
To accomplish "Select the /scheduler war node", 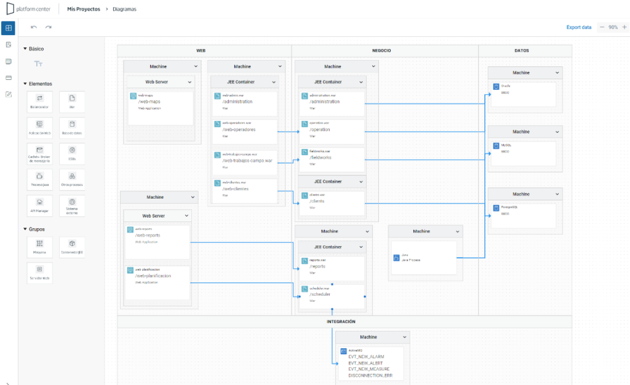I will click(x=332, y=296).
